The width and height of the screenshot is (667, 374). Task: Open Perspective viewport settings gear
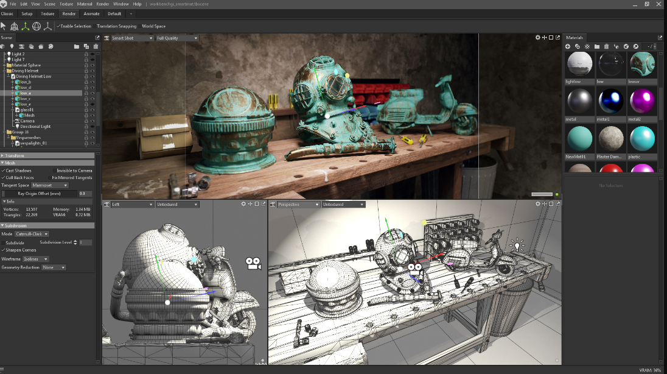tap(538, 204)
